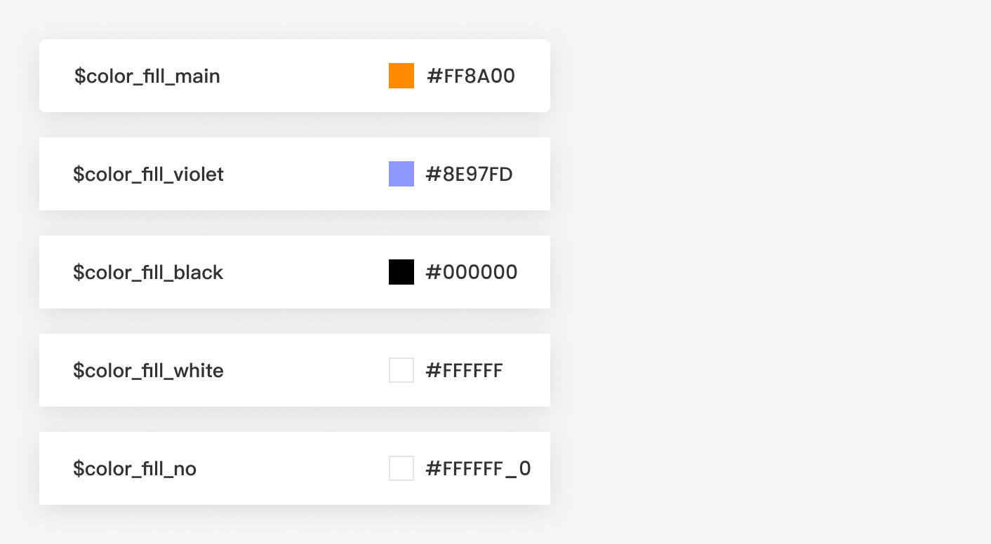Click the $color_fill_white token name

coord(148,370)
